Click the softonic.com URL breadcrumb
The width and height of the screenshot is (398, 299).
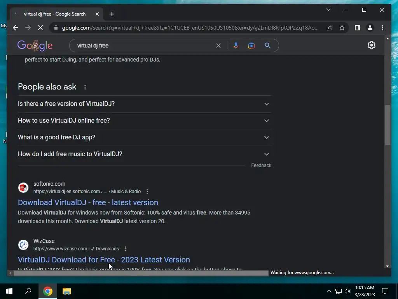(87, 192)
